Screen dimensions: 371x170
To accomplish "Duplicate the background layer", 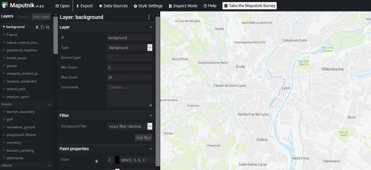I will coord(42,27).
